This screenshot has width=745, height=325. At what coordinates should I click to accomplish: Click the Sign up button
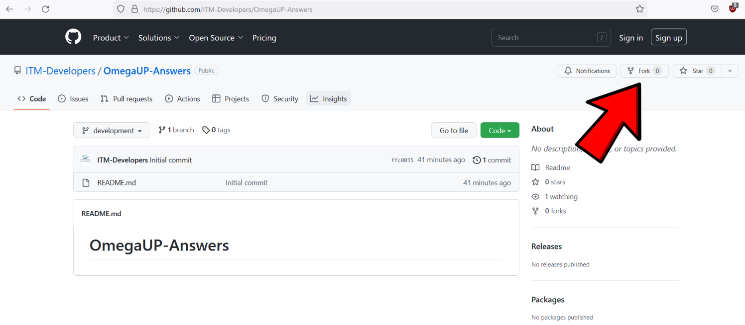tap(669, 38)
